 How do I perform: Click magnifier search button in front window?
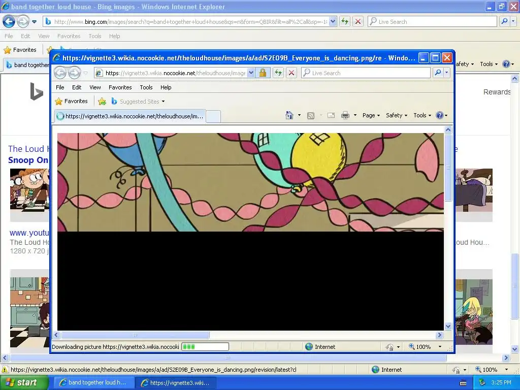[x=438, y=73]
